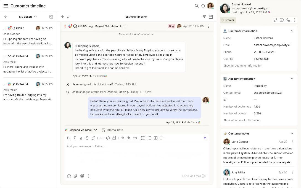This screenshot has width=301, height=188.
Task: Open the hamburger navigation menu
Action: tap(6, 6)
